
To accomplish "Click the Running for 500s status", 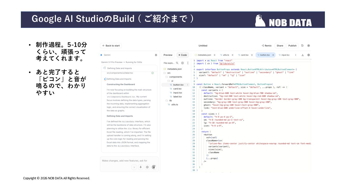I will [x=134, y=62].
